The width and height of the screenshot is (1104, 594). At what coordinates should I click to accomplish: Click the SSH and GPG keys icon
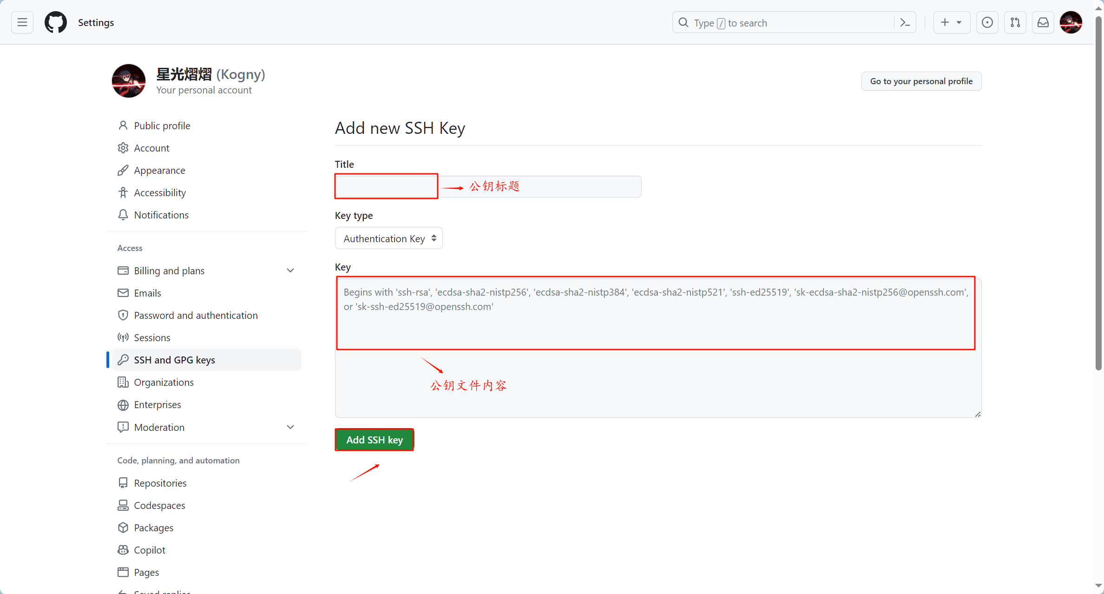coord(123,360)
